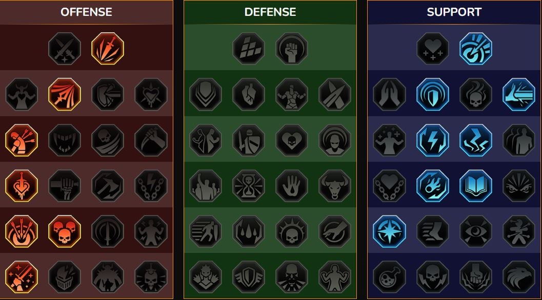Click the three red skulls mastery icon
542x300 pixels.
65,231
